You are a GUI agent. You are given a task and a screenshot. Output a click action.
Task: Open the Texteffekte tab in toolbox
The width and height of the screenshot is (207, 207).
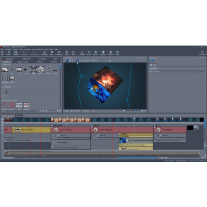(54, 62)
